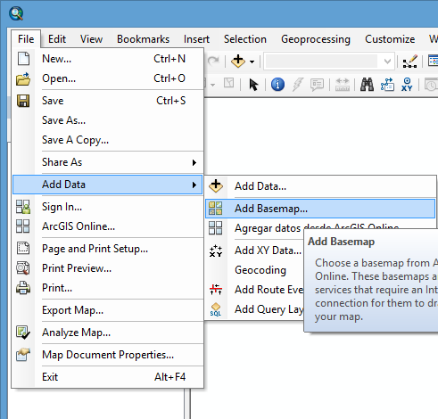Click the Agregar datos ArcGIS Online icon
Viewport: 438px width, 419px height.
pos(216,228)
